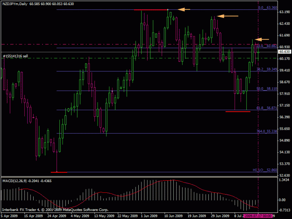Select the red line at the 52.860 low

[x=59, y=172]
